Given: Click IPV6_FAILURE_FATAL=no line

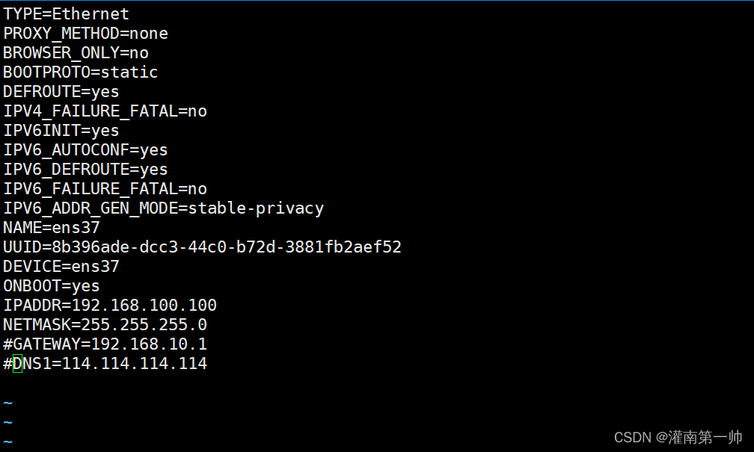Looking at the screenshot, I should pos(105,189).
